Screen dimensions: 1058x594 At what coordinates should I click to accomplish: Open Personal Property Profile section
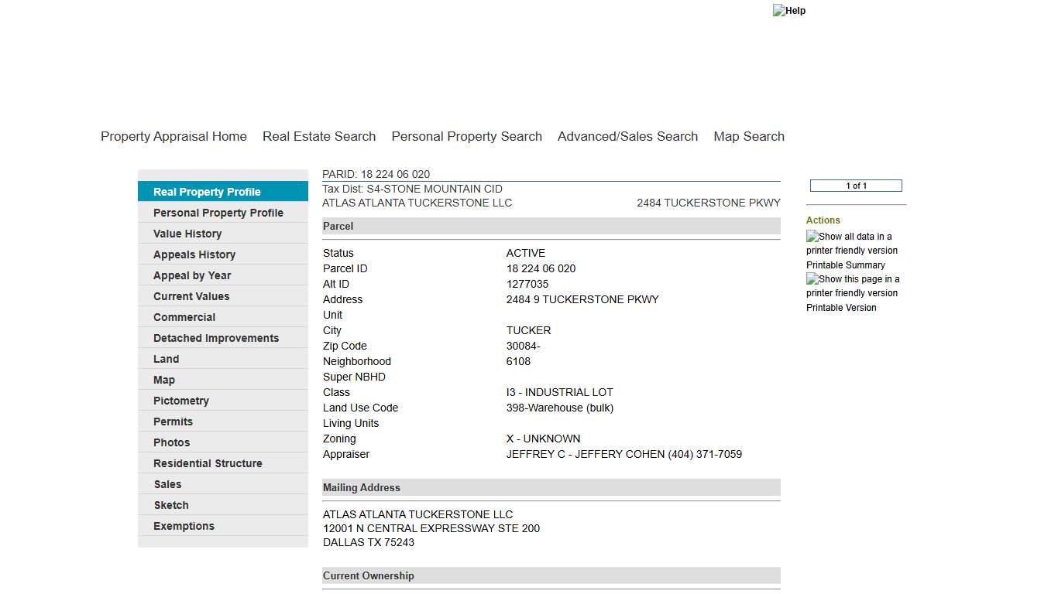pos(218,213)
